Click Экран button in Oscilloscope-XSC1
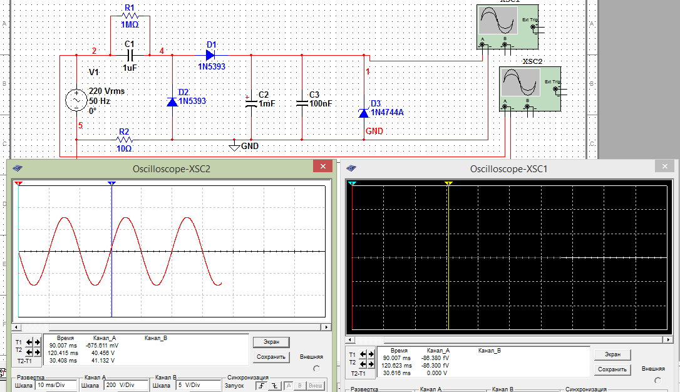This screenshot has width=680, height=392. [612, 354]
